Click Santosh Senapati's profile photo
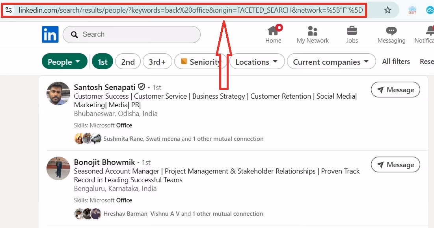This screenshot has width=434, height=228. point(58,93)
